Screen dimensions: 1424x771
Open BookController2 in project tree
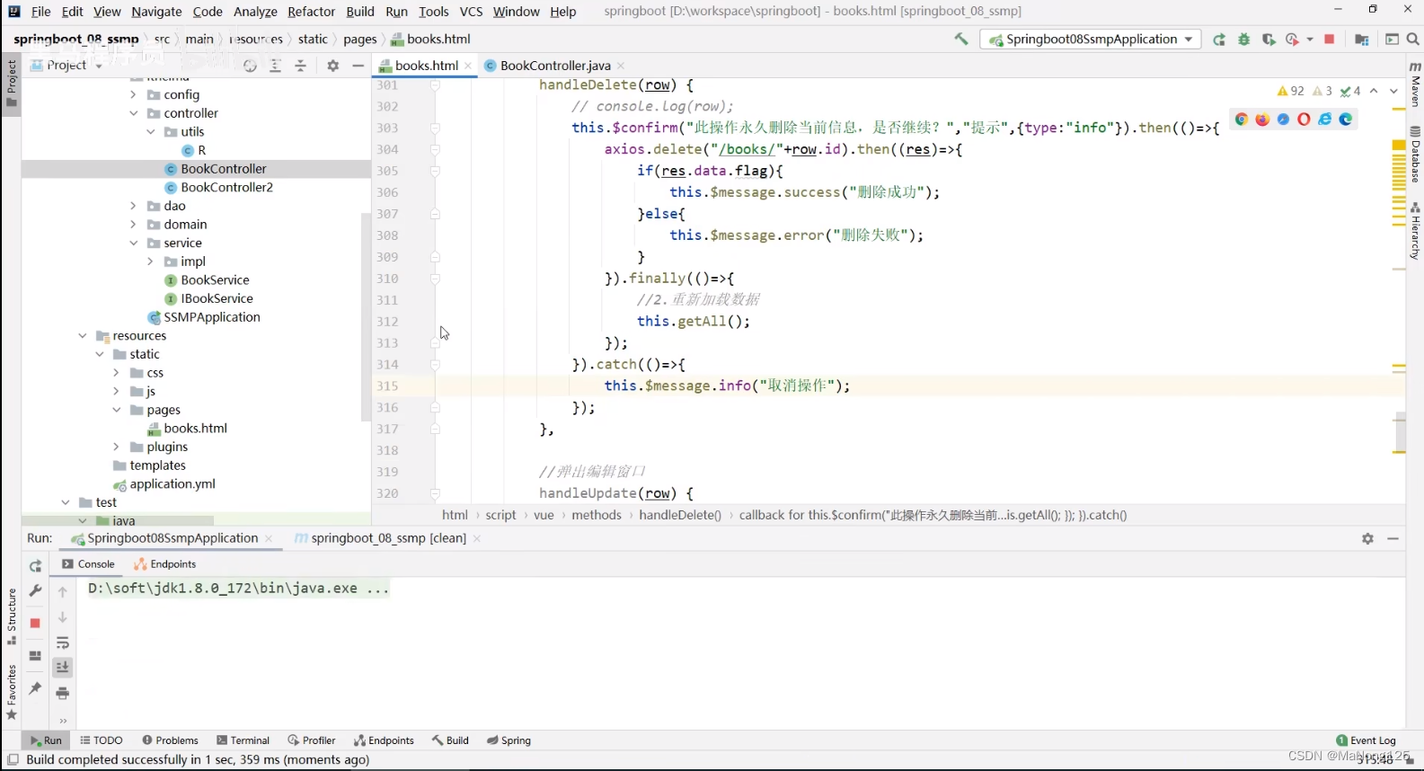pyautogui.click(x=226, y=188)
